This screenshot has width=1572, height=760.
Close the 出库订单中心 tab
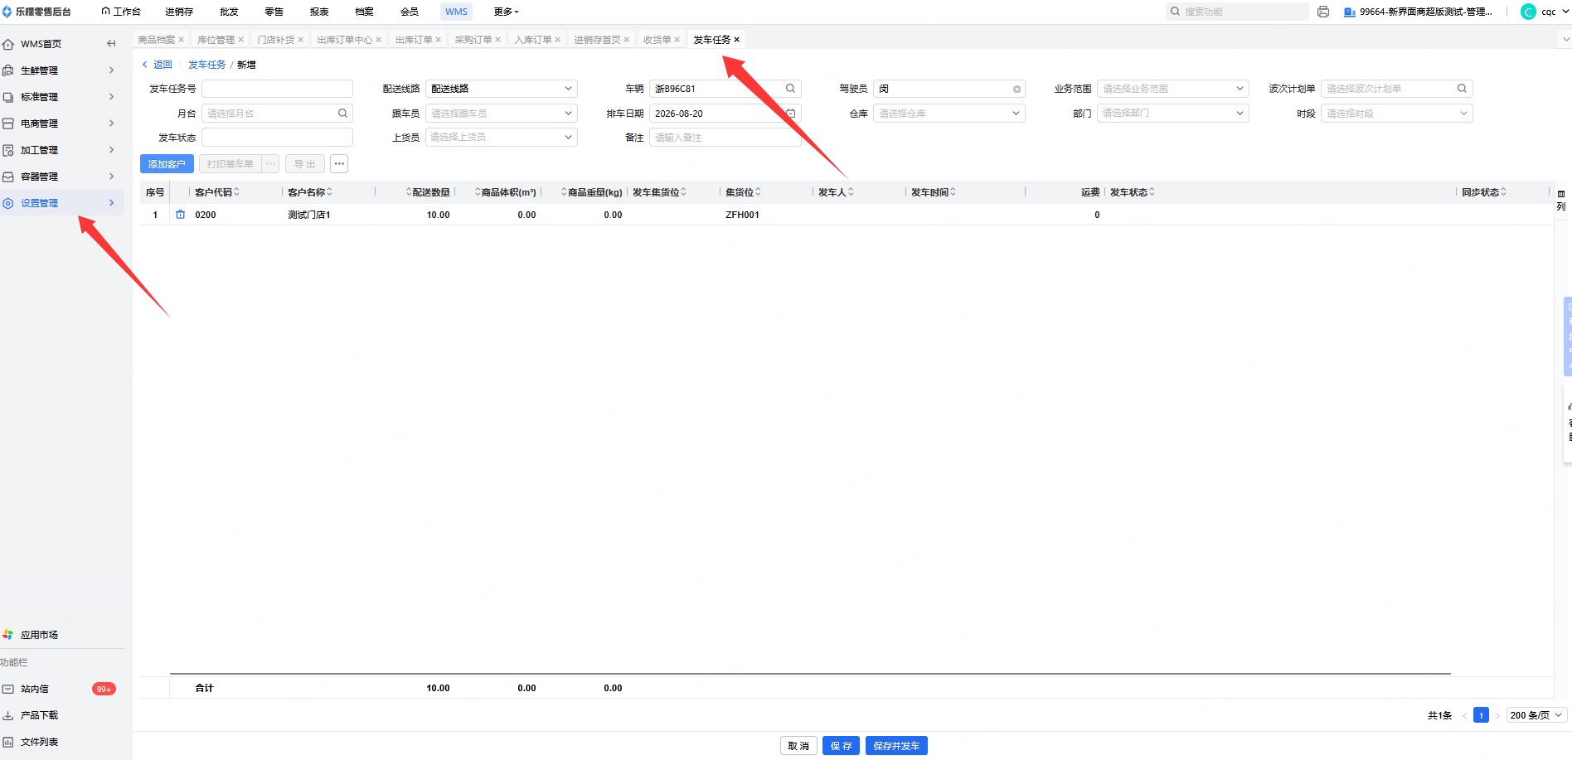click(379, 40)
